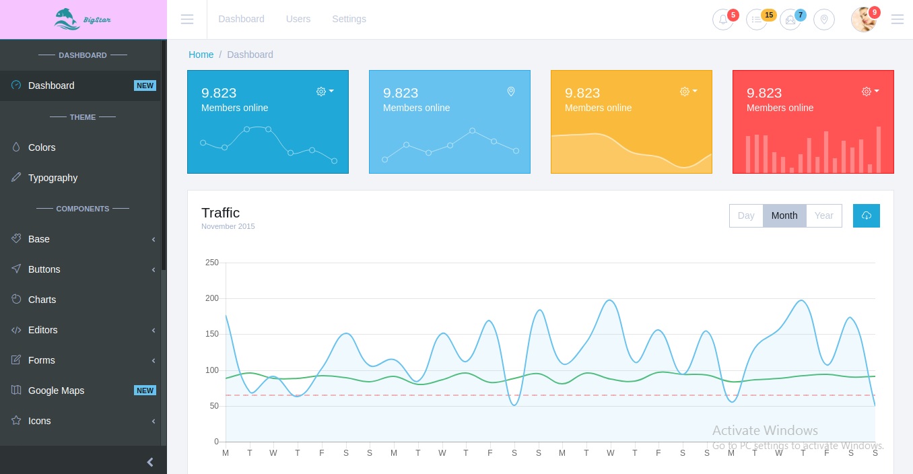The image size is (913, 474).
Task: Expand the Buttons submenu chevron
Action: 154,269
